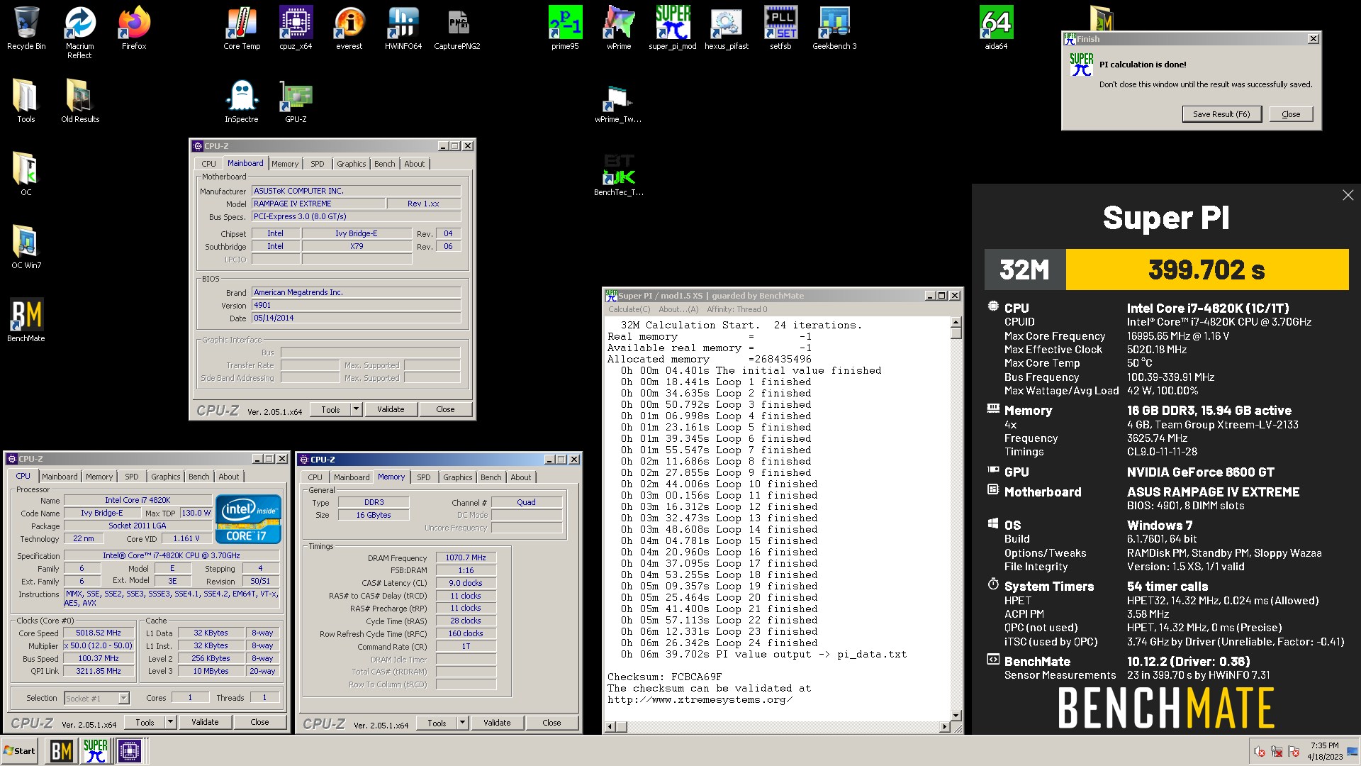Launch hexus_pifast desktop icon

point(727,28)
